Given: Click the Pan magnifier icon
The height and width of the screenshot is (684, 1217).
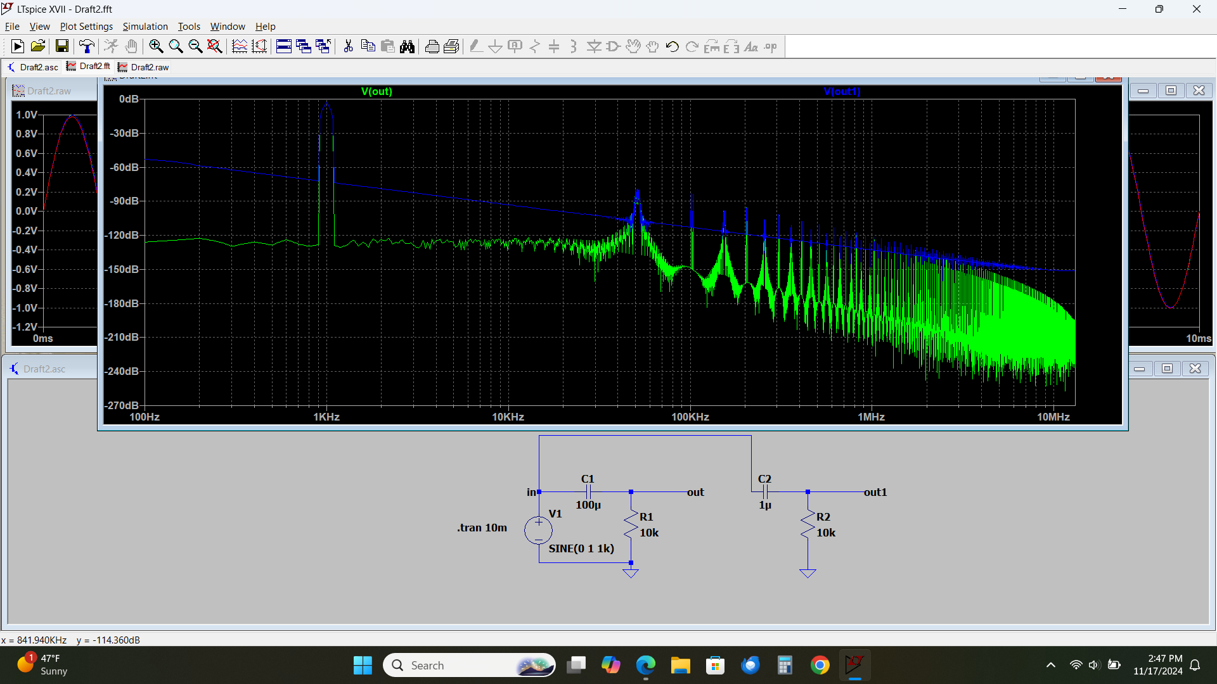Looking at the screenshot, I should [x=176, y=46].
